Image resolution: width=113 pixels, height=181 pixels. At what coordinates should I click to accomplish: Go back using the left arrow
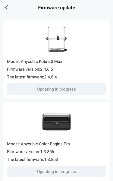coord(7,7)
